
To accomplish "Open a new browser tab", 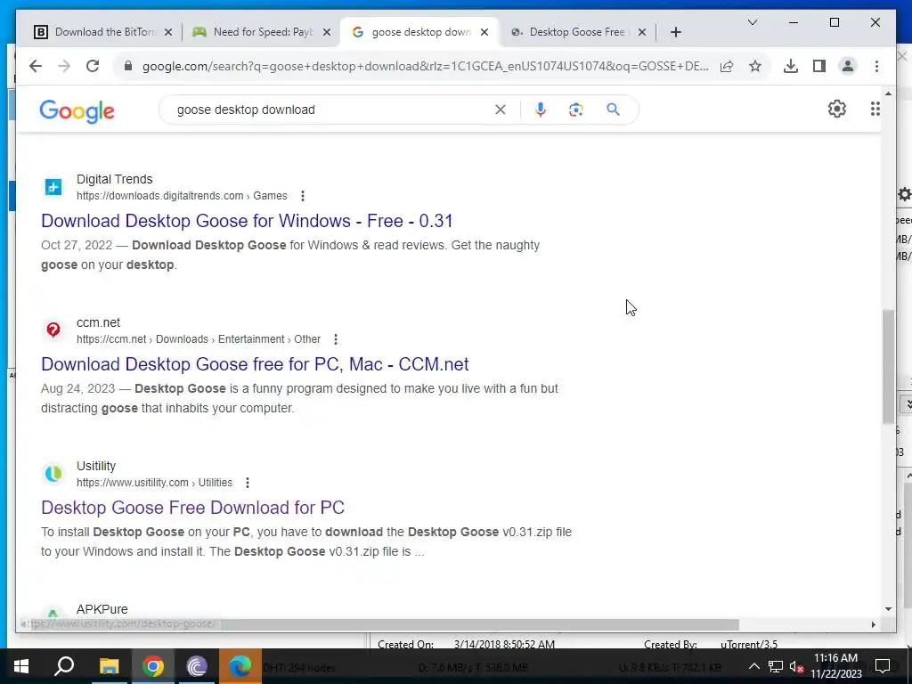I will click(675, 32).
